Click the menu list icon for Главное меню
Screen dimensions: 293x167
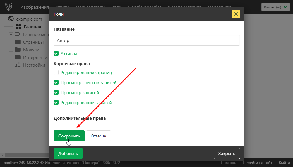pyautogui.click(x=18, y=34)
